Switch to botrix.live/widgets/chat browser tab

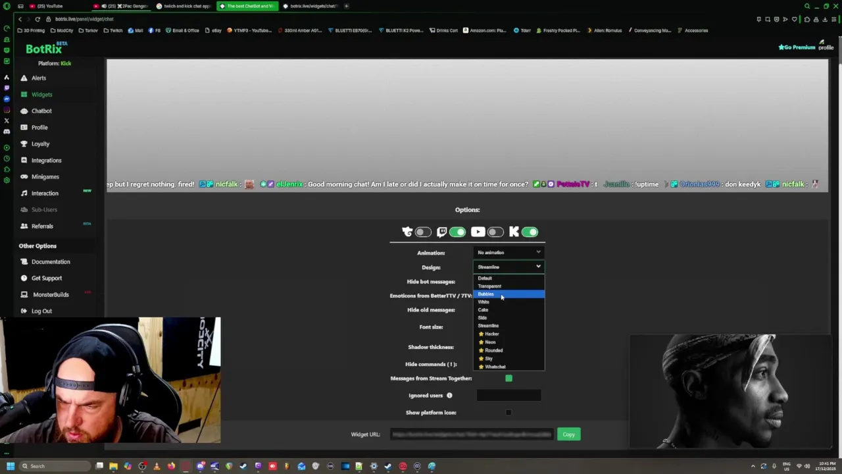pos(310,6)
